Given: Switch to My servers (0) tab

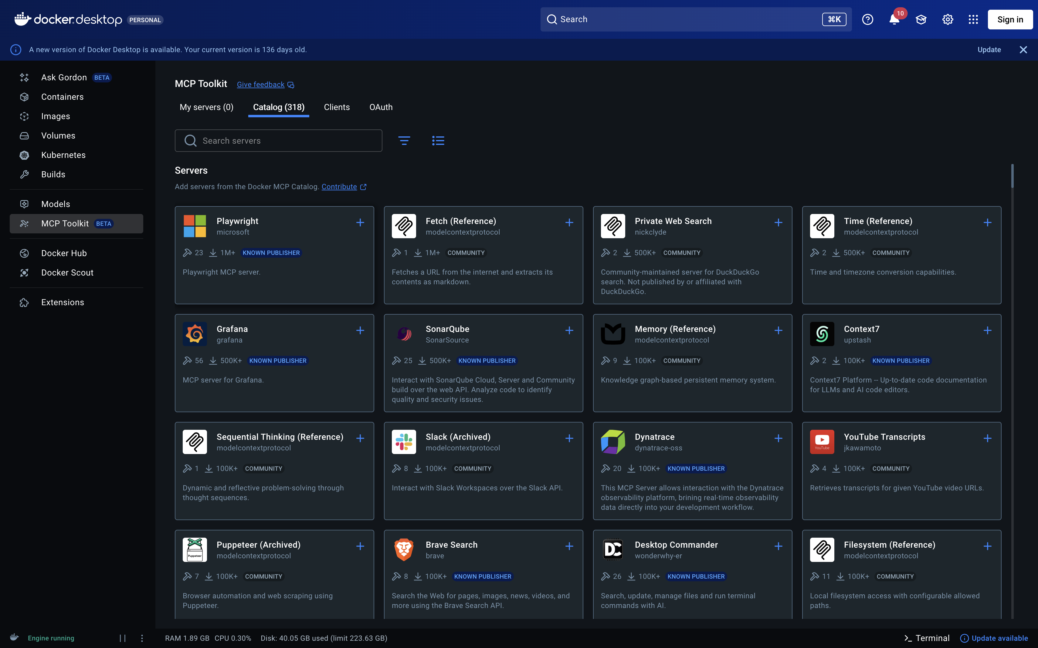Looking at the screenshot, I should [206, 107].
